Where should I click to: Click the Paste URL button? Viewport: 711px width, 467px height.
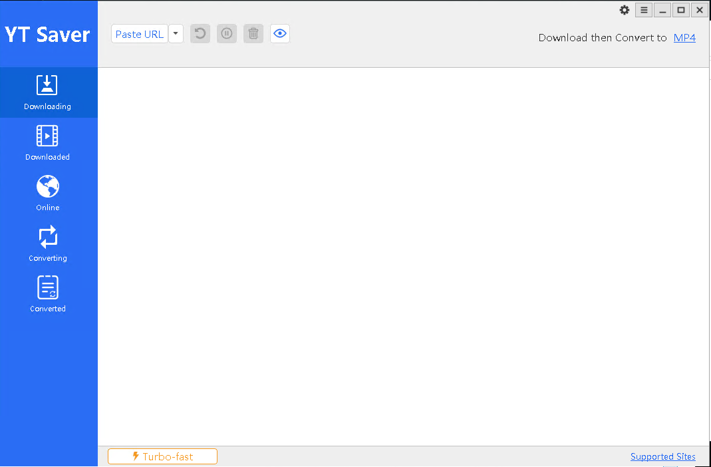(140, 34)
